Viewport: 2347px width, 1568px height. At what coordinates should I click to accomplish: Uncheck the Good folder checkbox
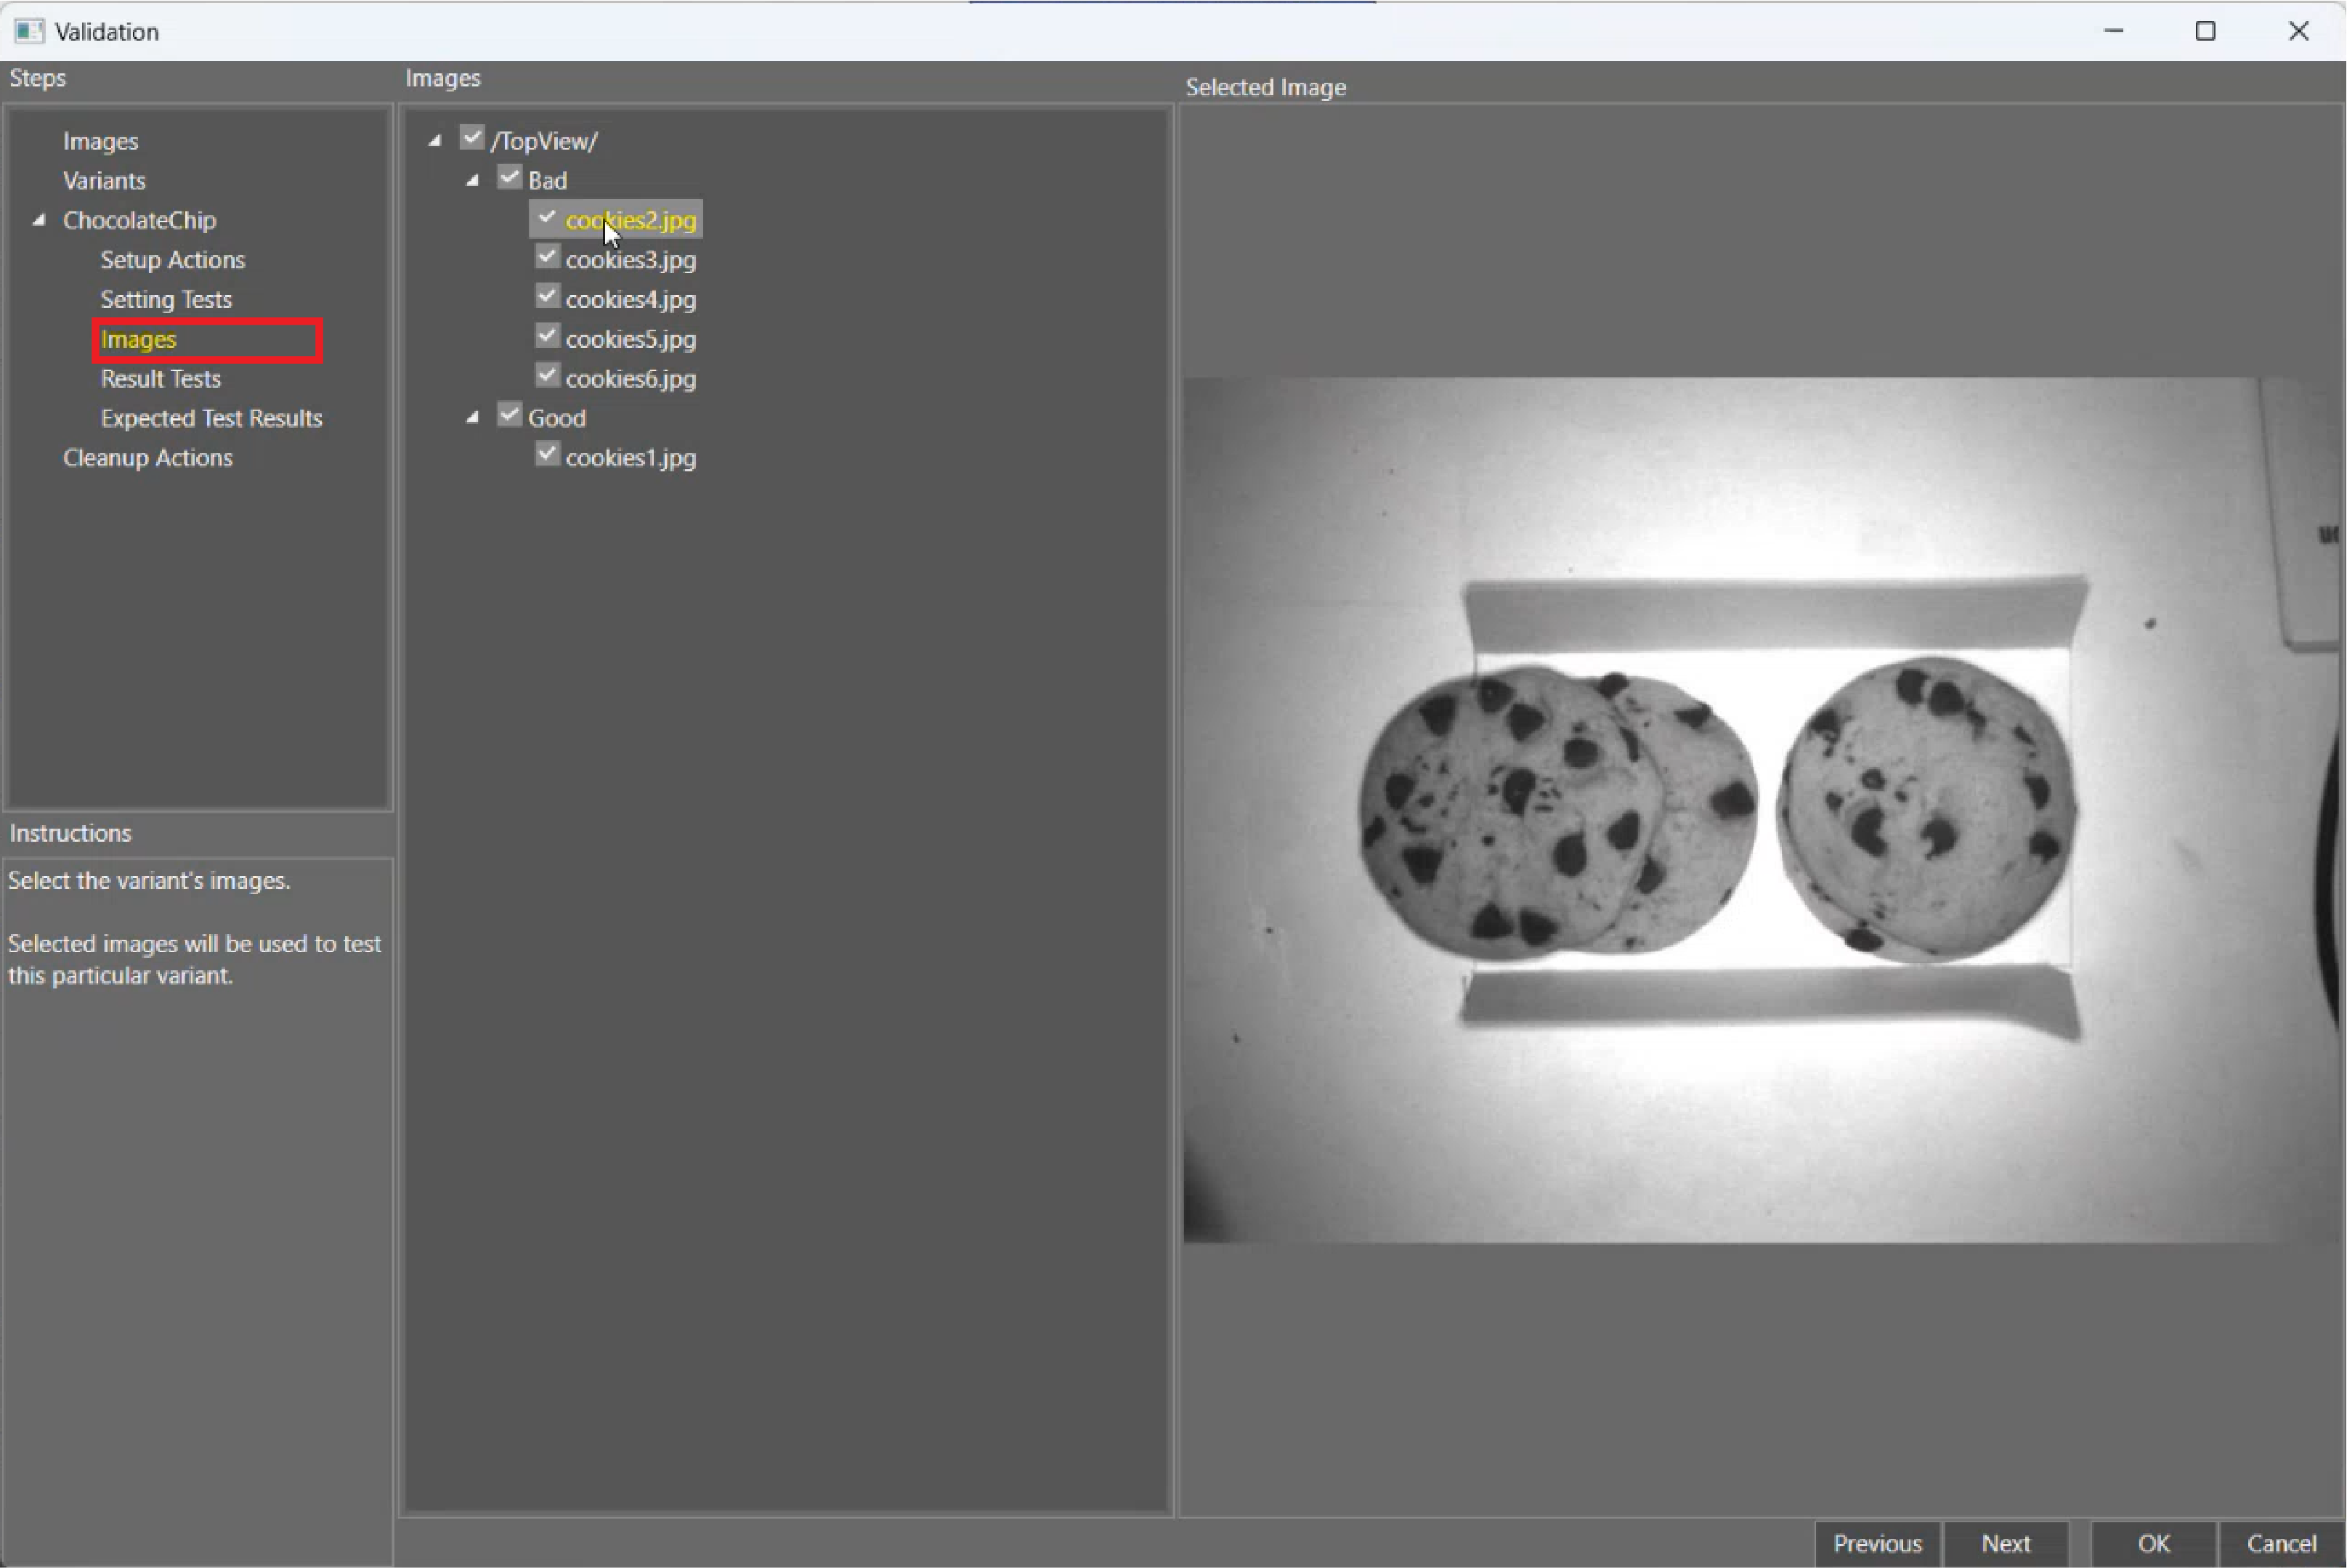tap(510, 415)
